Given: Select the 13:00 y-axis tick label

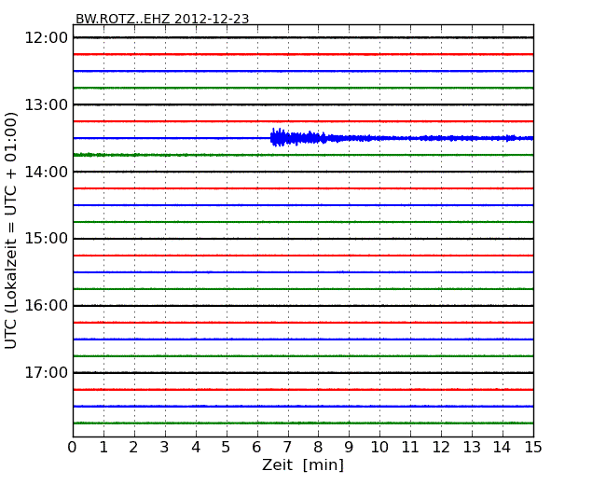Looking at the screenshot, I should 46,104.
